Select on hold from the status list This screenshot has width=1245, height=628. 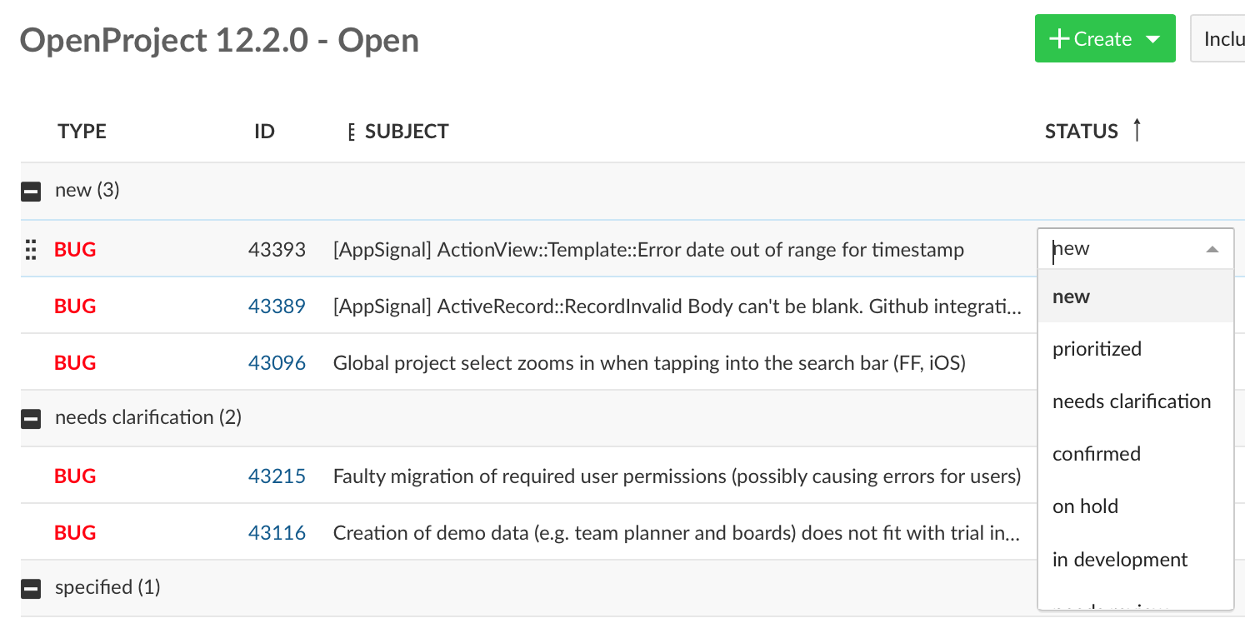1085,506
